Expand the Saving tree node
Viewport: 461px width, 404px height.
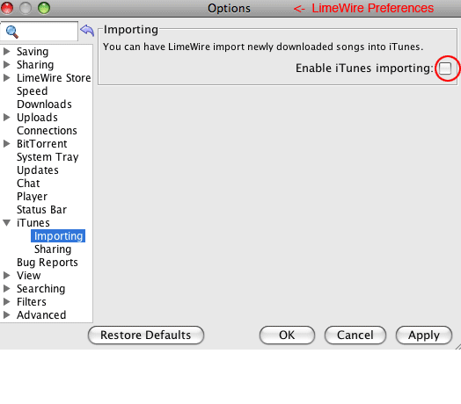6,52
